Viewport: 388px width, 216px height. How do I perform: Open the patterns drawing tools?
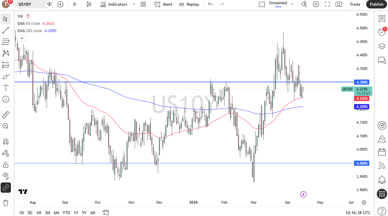coord(5,53)
